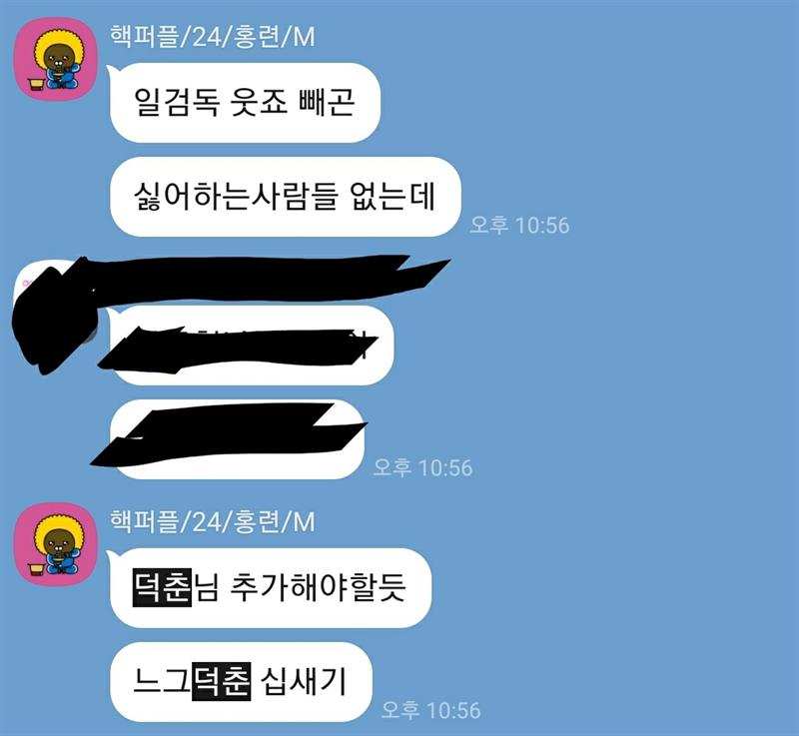Tap the '덕춘님 추가해야할듯' message bubble
The image size is (799, 736).
[x=270, y=588]
